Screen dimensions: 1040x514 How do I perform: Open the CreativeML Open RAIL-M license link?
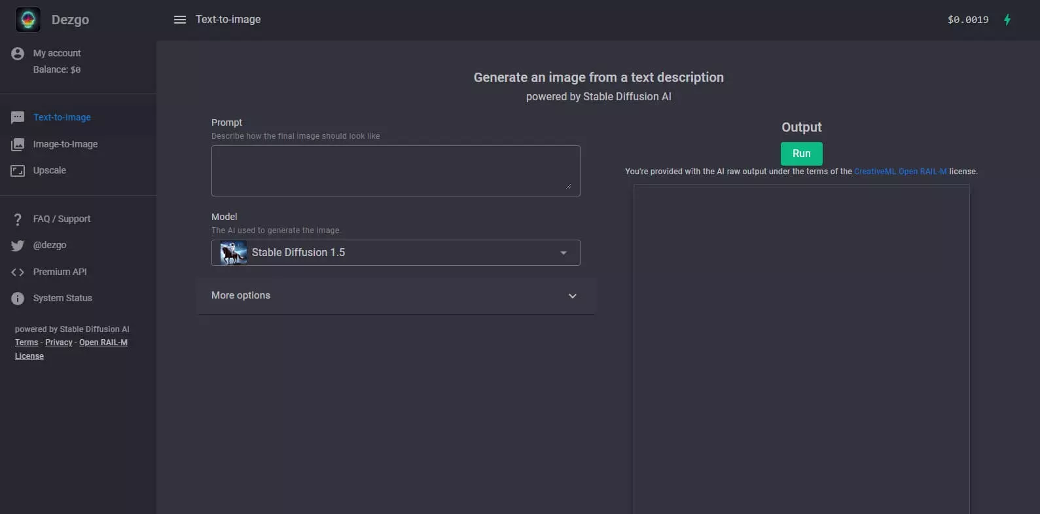click(900, 172)
